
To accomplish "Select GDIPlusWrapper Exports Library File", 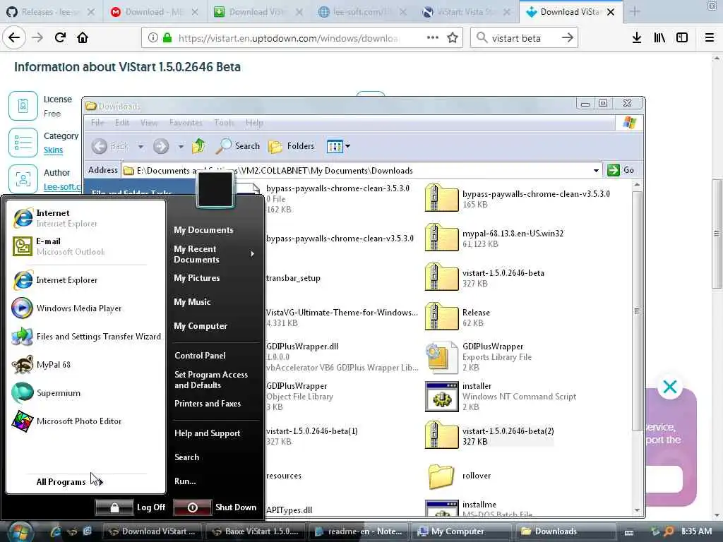I will point(479,356).
